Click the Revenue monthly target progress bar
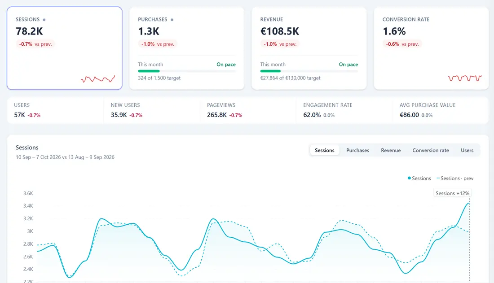 [x=309, y=71]
